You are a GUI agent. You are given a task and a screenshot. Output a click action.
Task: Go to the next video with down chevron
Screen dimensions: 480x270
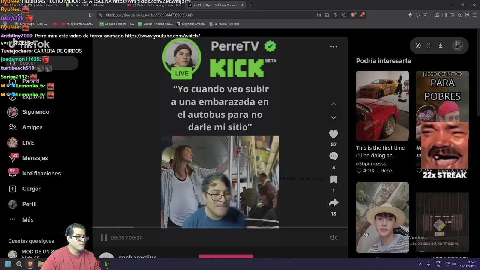coord(333,118)
